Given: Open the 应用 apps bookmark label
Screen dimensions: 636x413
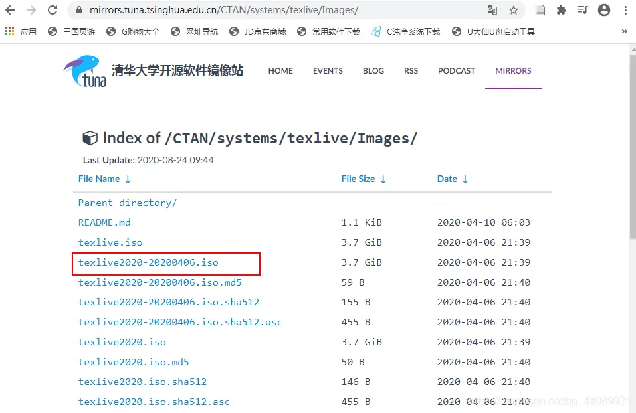Looking at the screenshot, I should coord(29,32).
